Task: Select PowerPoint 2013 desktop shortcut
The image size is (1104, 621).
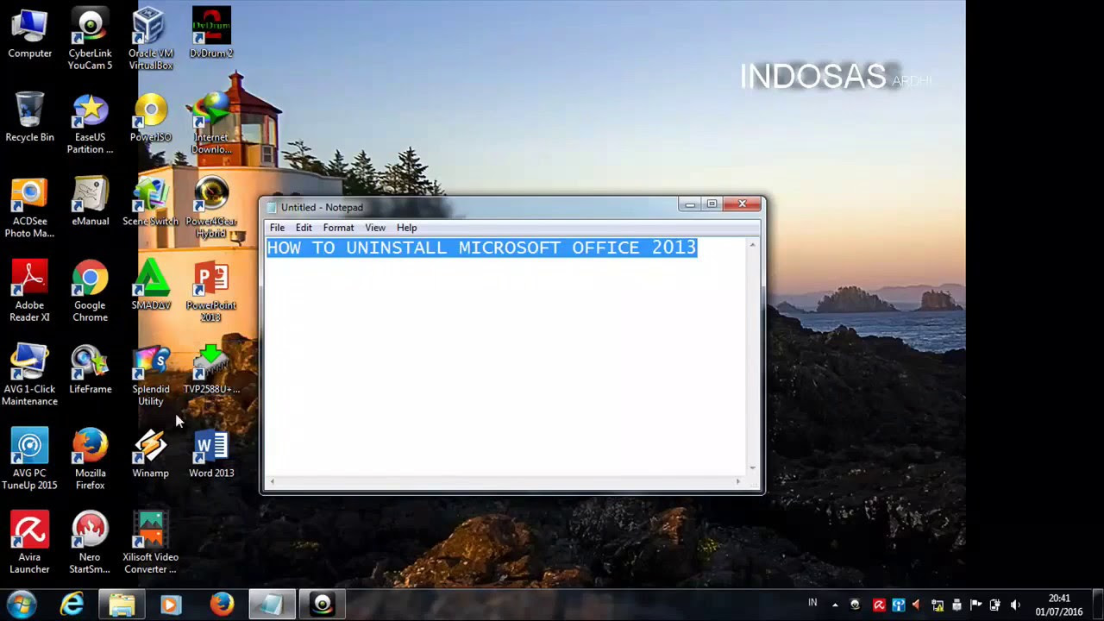Action: click(211, 292)
